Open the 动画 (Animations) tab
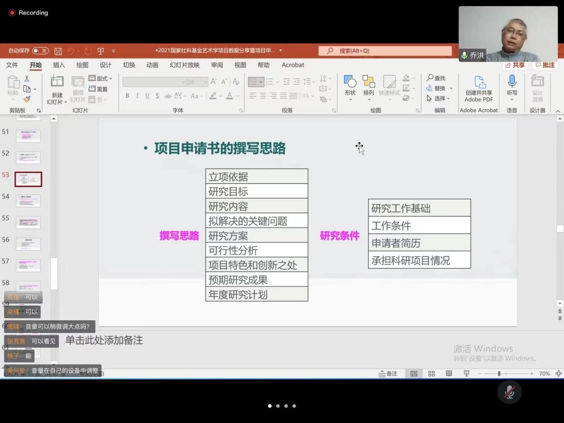 click(x=152, y=65)
